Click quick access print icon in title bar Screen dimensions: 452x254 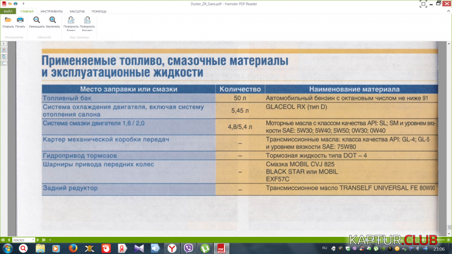(15, 4)
